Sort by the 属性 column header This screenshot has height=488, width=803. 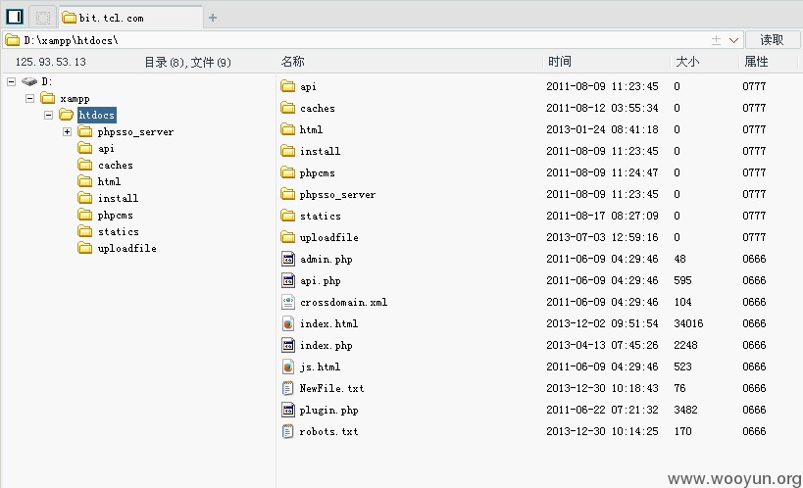756,62
